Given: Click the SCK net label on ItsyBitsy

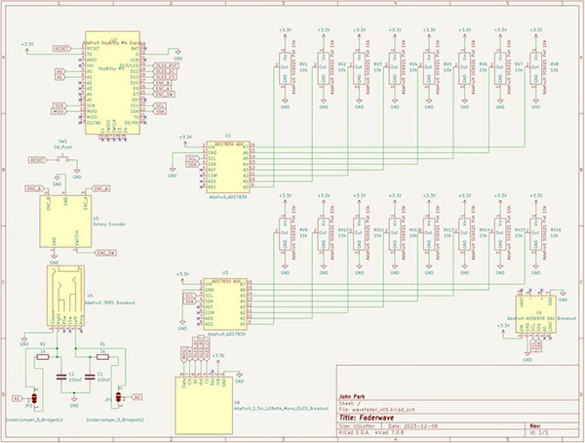Looking at the screenshot, I should point(58,104).
